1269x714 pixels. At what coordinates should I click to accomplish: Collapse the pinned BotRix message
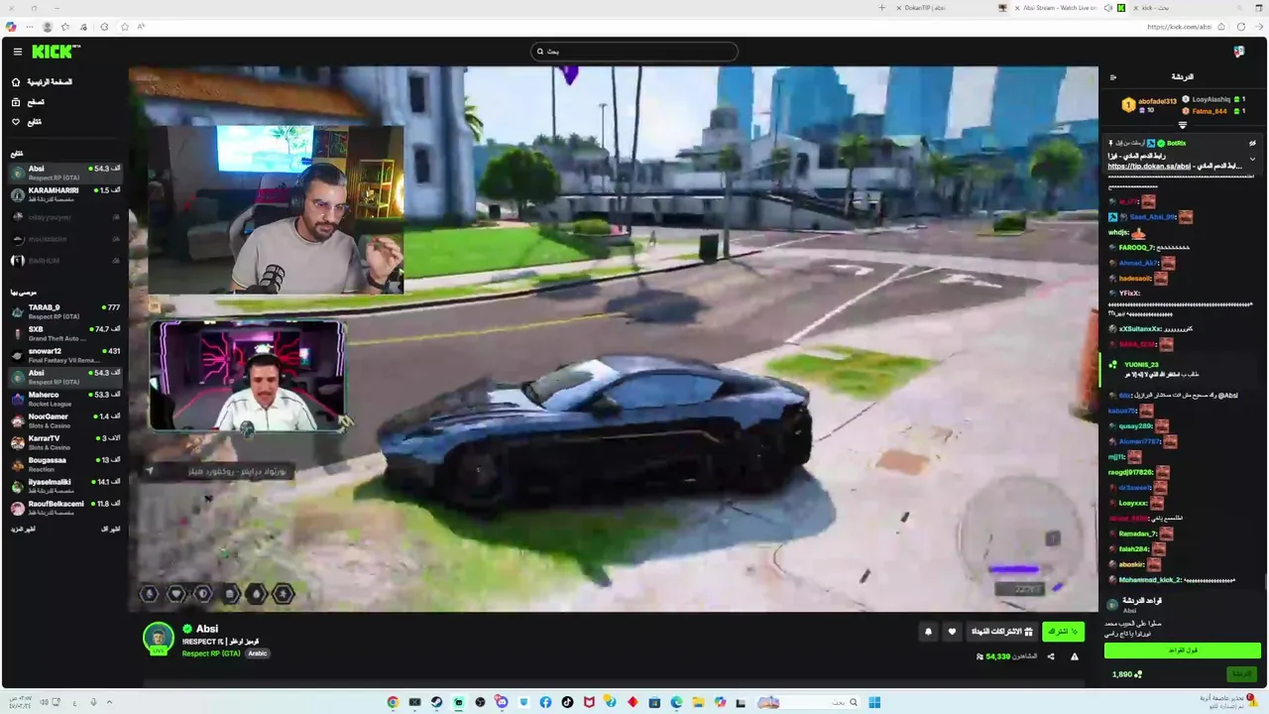1252,159
